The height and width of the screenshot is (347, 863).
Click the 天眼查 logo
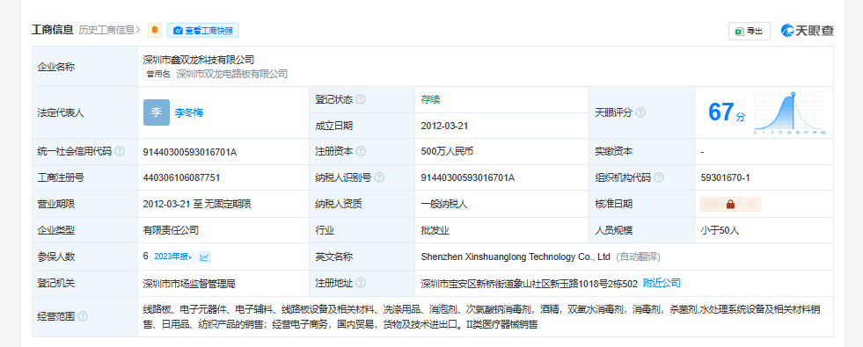[808, 31]
